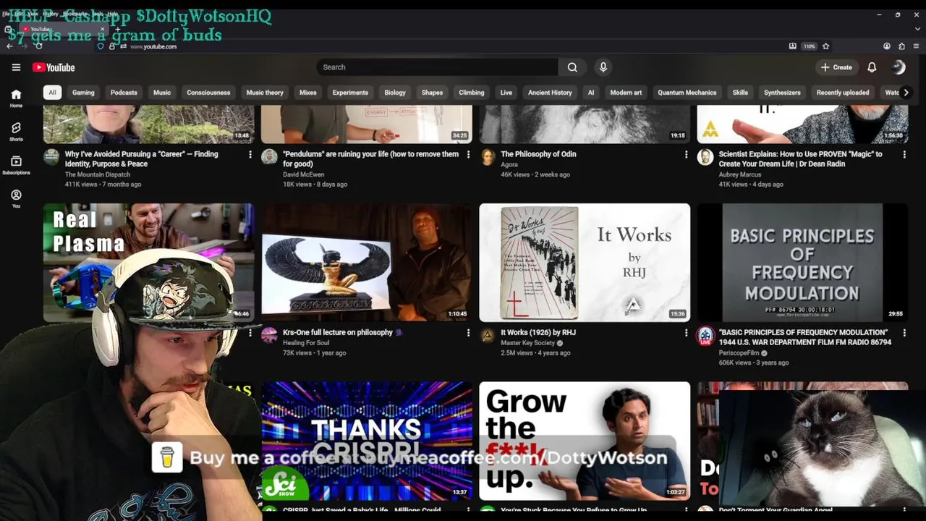
Task: Click the install-site icon in the address bar
Action: click(793, 46)
